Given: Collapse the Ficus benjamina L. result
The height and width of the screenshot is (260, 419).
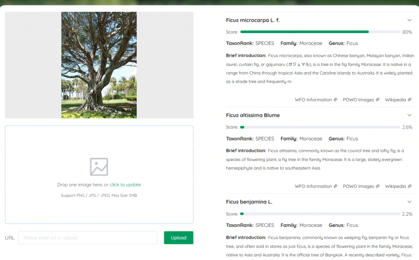Looking at the screenshot, I should click(x=409, y=202).
